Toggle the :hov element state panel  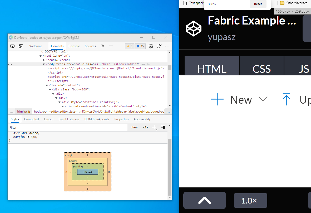tap(134, 127)
